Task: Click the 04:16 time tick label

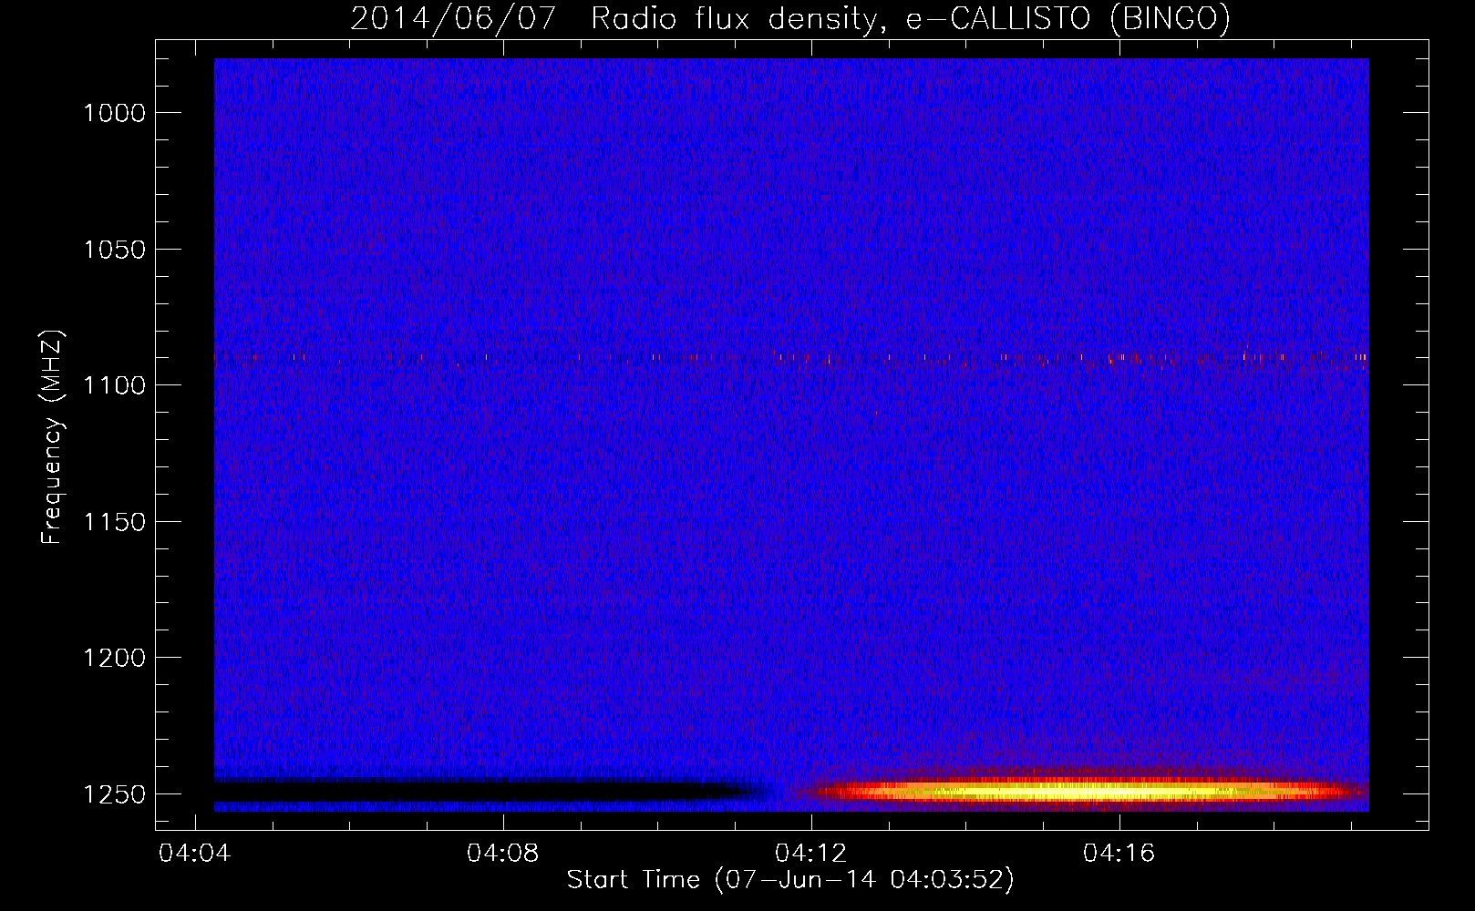Action: (x=1119, y=853)
